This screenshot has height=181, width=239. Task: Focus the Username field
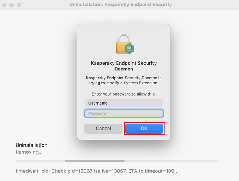[124, 103]
